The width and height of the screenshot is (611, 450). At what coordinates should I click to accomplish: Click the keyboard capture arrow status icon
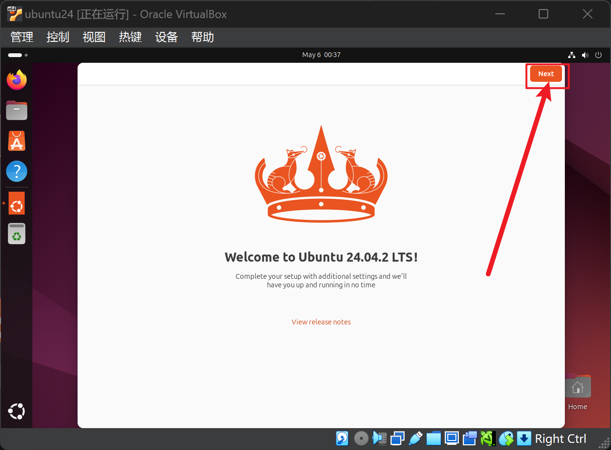click(524, 438)
